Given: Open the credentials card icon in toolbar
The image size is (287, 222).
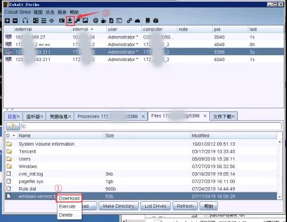Looking at the screenshot, I should point(62,21).
